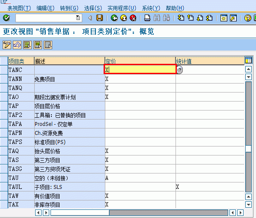
Task: Open table column configuration icon
Action: pos(248,60)
